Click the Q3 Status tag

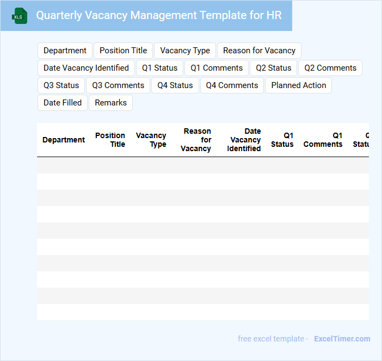pos(61,85)
